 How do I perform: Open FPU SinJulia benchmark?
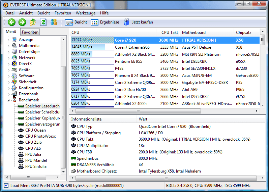(32, 166)
